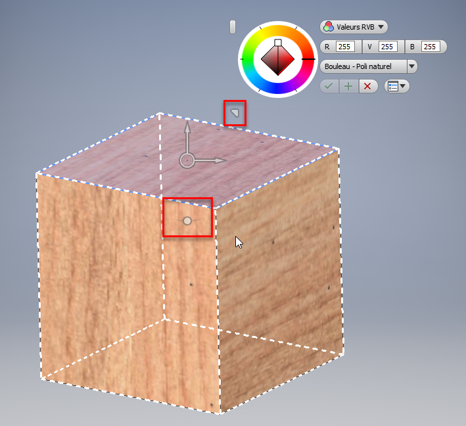Confirm appearance with the green checkmark
The height and width of the screenshot is (426, 466).
329,86
